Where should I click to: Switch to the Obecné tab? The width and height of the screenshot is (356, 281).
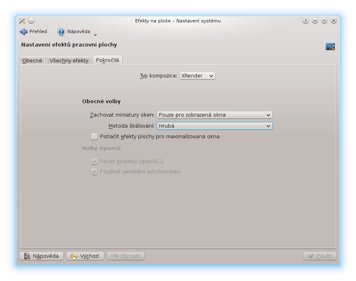(32, 60)
